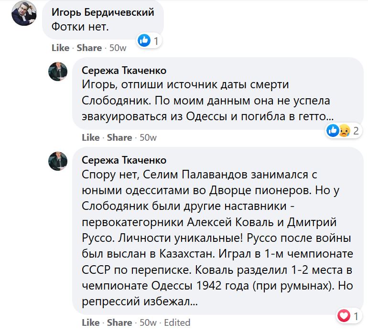The width and height of the screenshot is (368, 332).
Task: Click reaction count '2' on the ghetto reply
Action: click(x=356, y=130)
